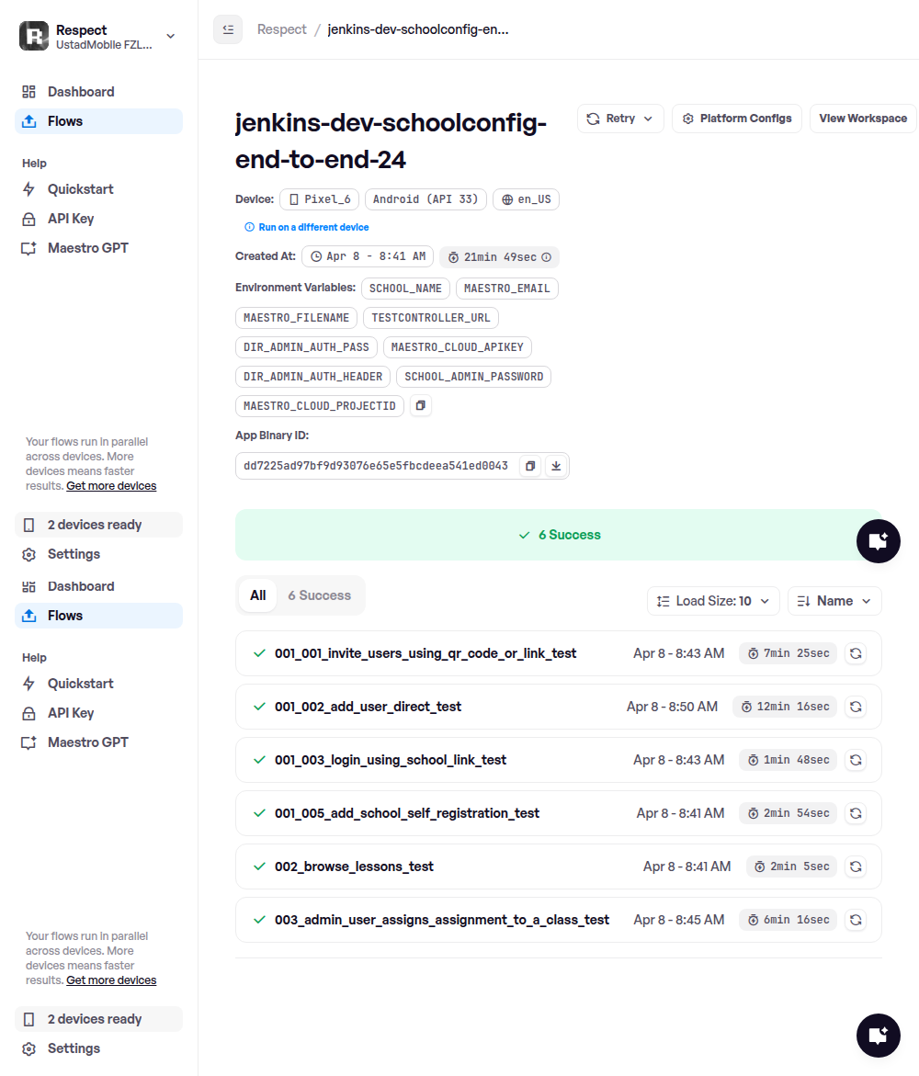Expand the Respect workspace switcher
The height and width of the screenshot is (1076, 919).
point(170,37)
